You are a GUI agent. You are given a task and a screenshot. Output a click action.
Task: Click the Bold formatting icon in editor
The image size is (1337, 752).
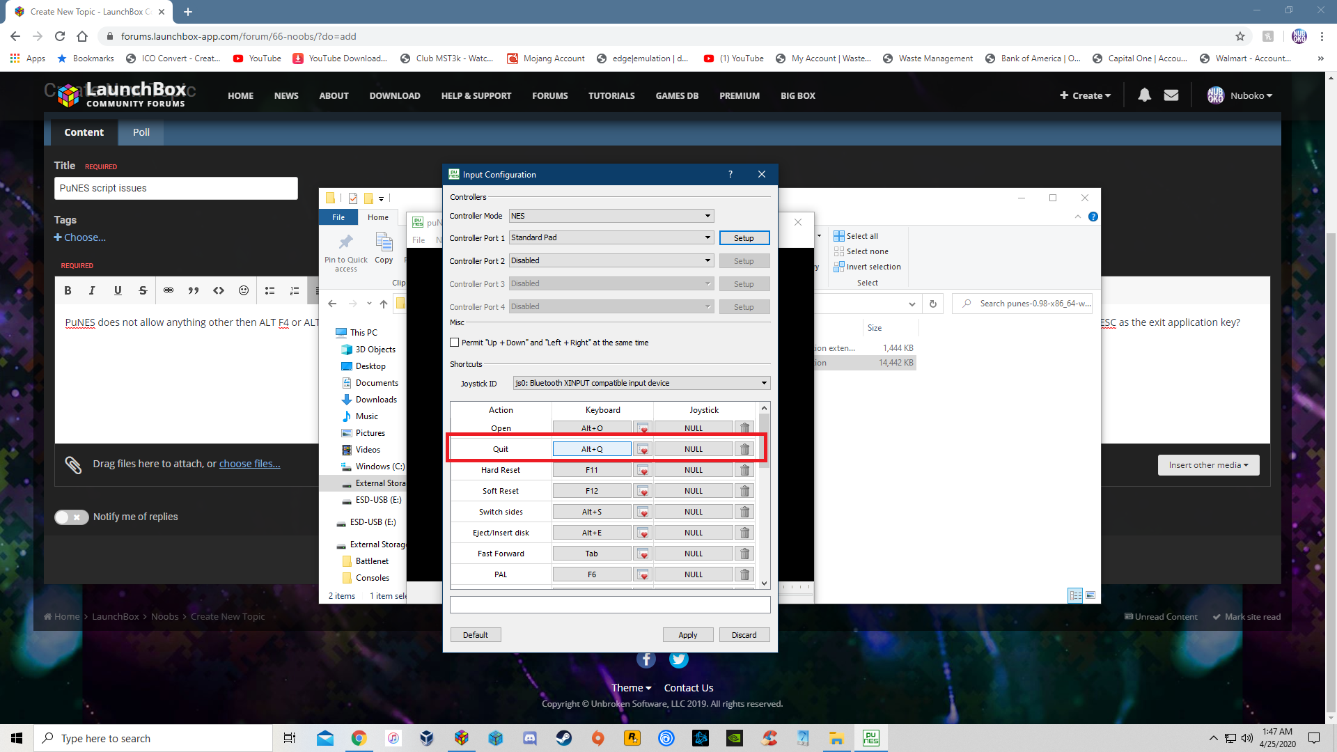click(x=68, y=290)
